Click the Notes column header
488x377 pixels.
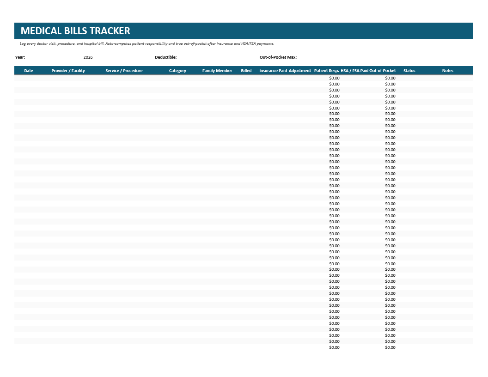pos(447,71)
